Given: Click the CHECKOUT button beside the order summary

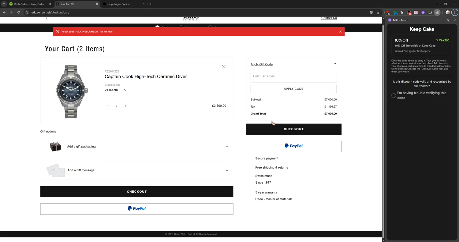Looking at the screenshot, I should pos(293,129).
